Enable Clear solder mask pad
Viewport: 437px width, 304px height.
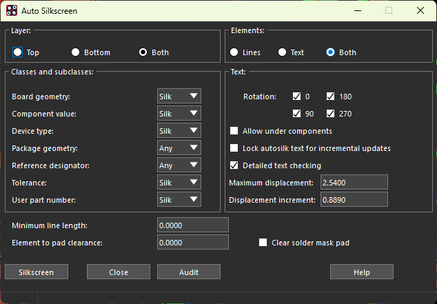[263, 243]
